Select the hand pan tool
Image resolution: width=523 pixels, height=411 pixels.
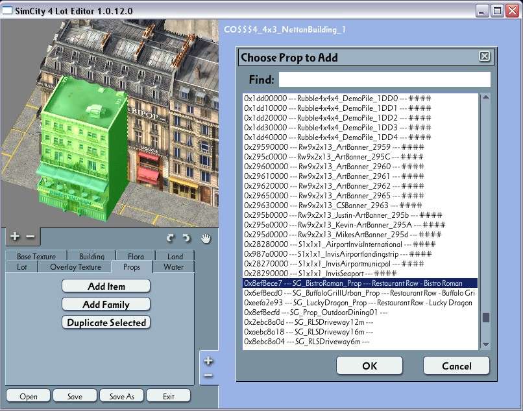click(206, 239)
